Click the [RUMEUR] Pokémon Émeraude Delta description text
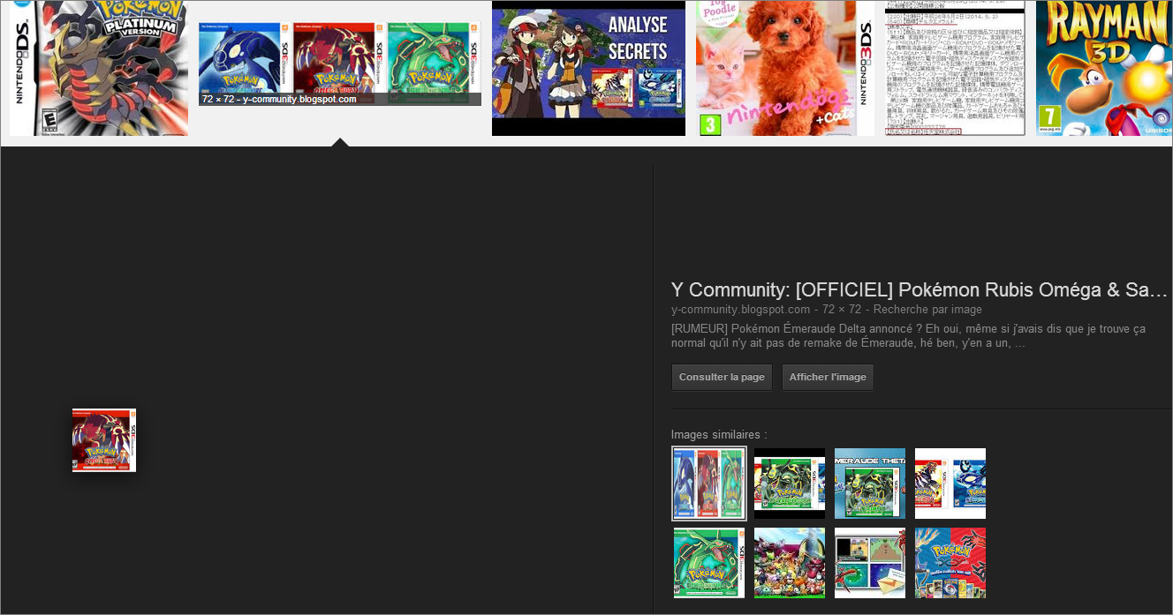Screen dimensions: 1173x615 tap(908, 335)
